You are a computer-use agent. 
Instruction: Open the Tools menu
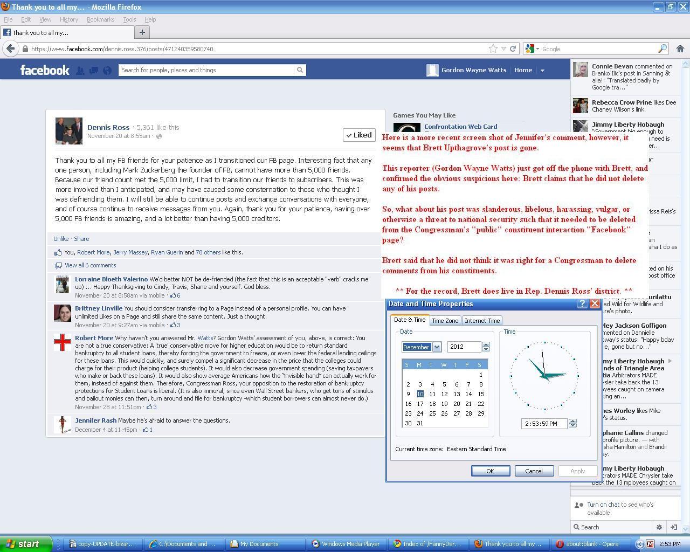click(x=129, y=19)
